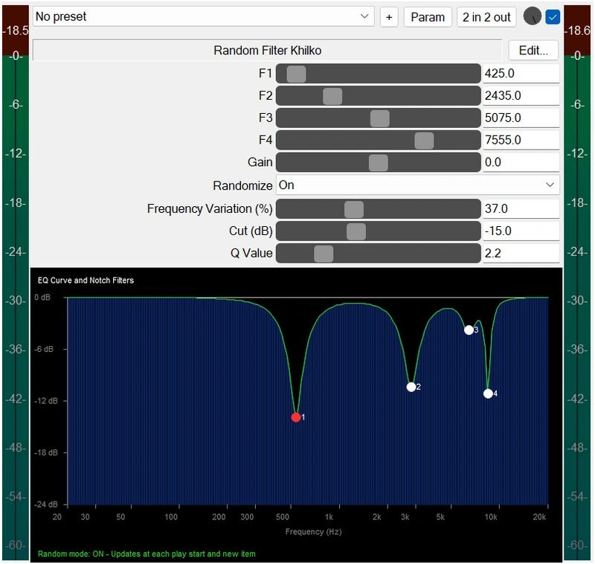Open the No preset dropdown
The image size is (595, 564).
[203, 16]
